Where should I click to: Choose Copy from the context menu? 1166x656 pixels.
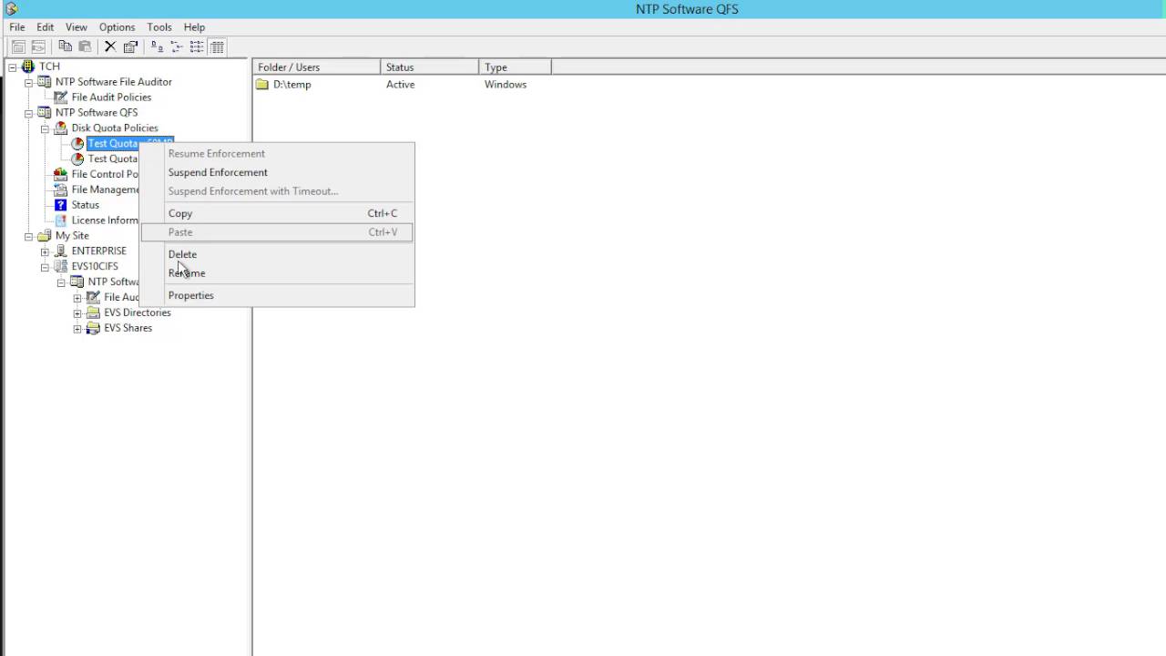click(277, 213)
